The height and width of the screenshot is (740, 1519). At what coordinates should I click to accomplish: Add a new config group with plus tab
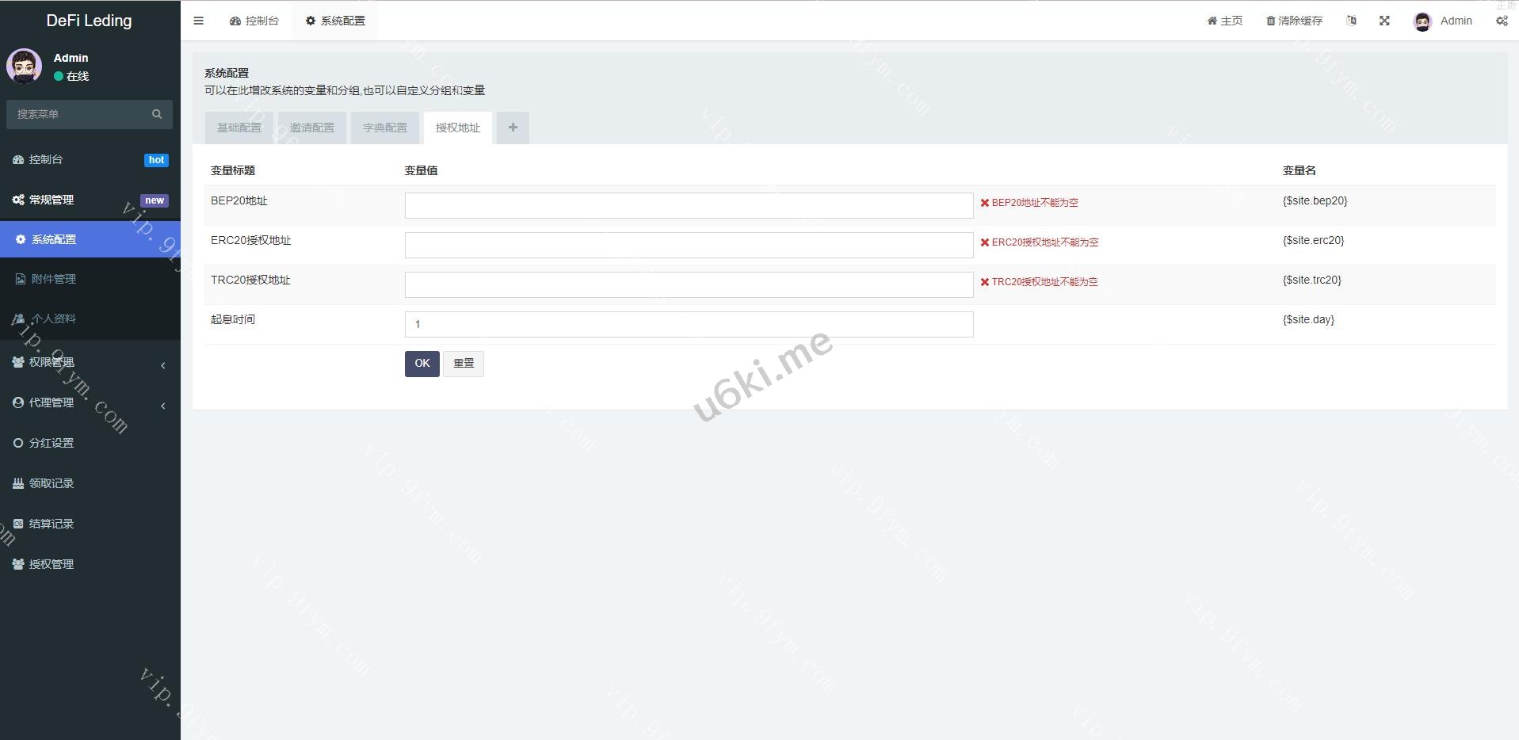[513, 128]
